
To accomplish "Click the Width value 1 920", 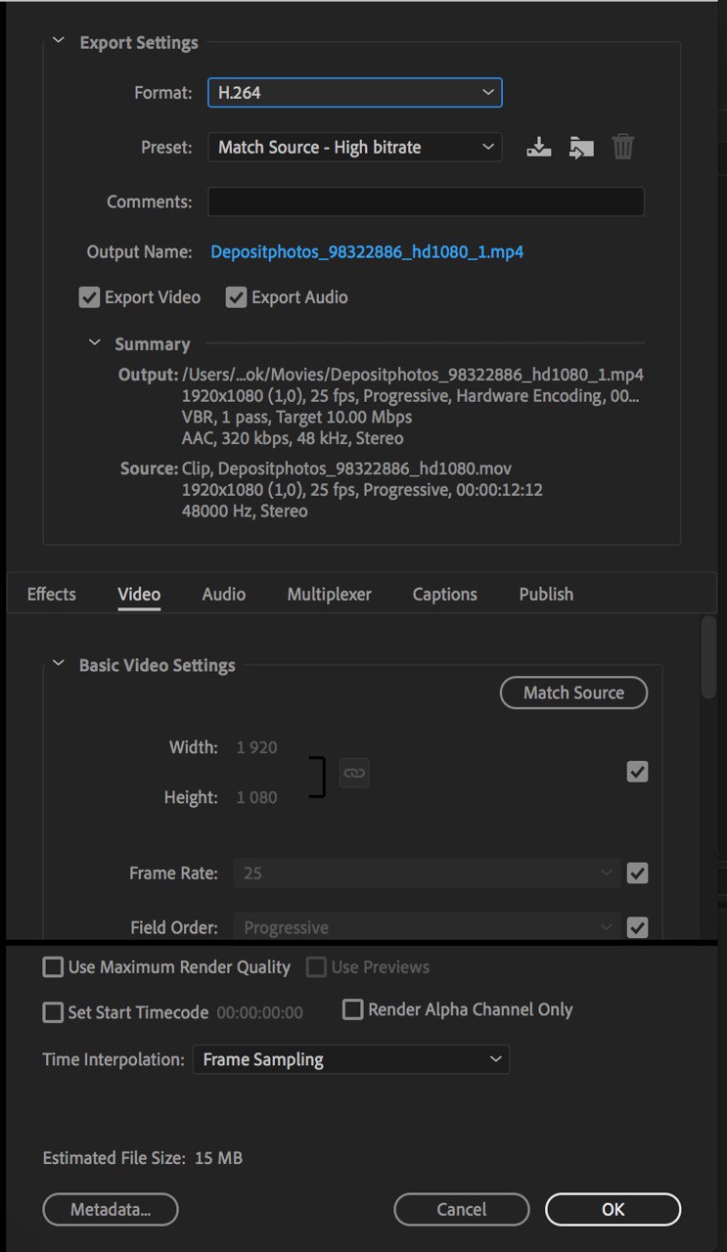I will (x=257, y=747).
